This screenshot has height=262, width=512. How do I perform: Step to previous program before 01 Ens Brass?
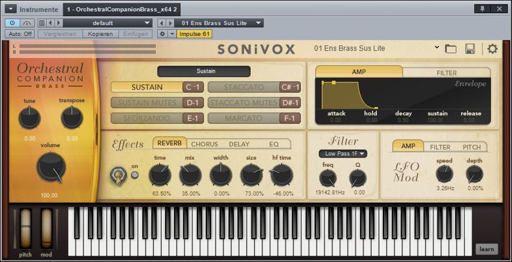pyautogui.click(x=162, y=23)
